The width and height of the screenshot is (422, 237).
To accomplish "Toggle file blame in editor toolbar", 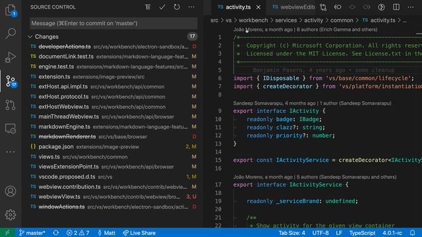I will [x=381, y=7].
